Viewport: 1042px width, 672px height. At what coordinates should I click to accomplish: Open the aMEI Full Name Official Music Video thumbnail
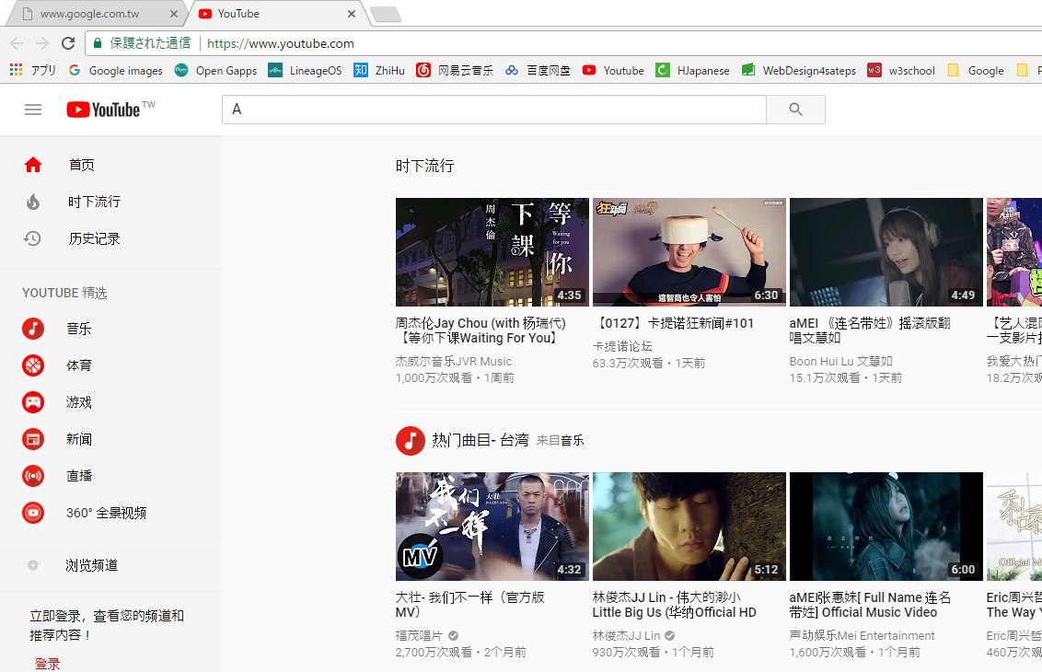pyautogui.click(x=886, y=527)
